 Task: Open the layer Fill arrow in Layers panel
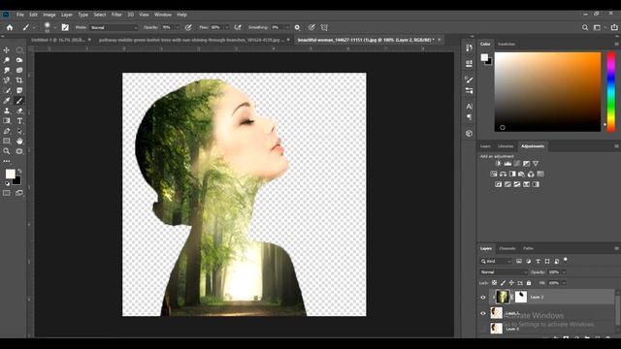564,283
